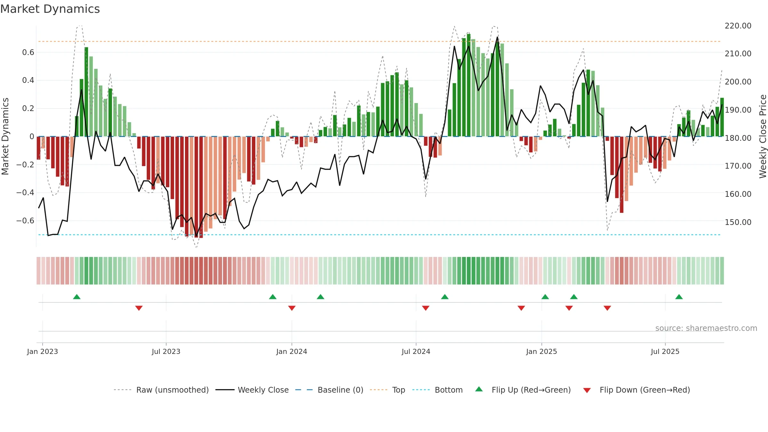
Task: Click the Jan 2025 x-axis label
Action: (542, 351)
